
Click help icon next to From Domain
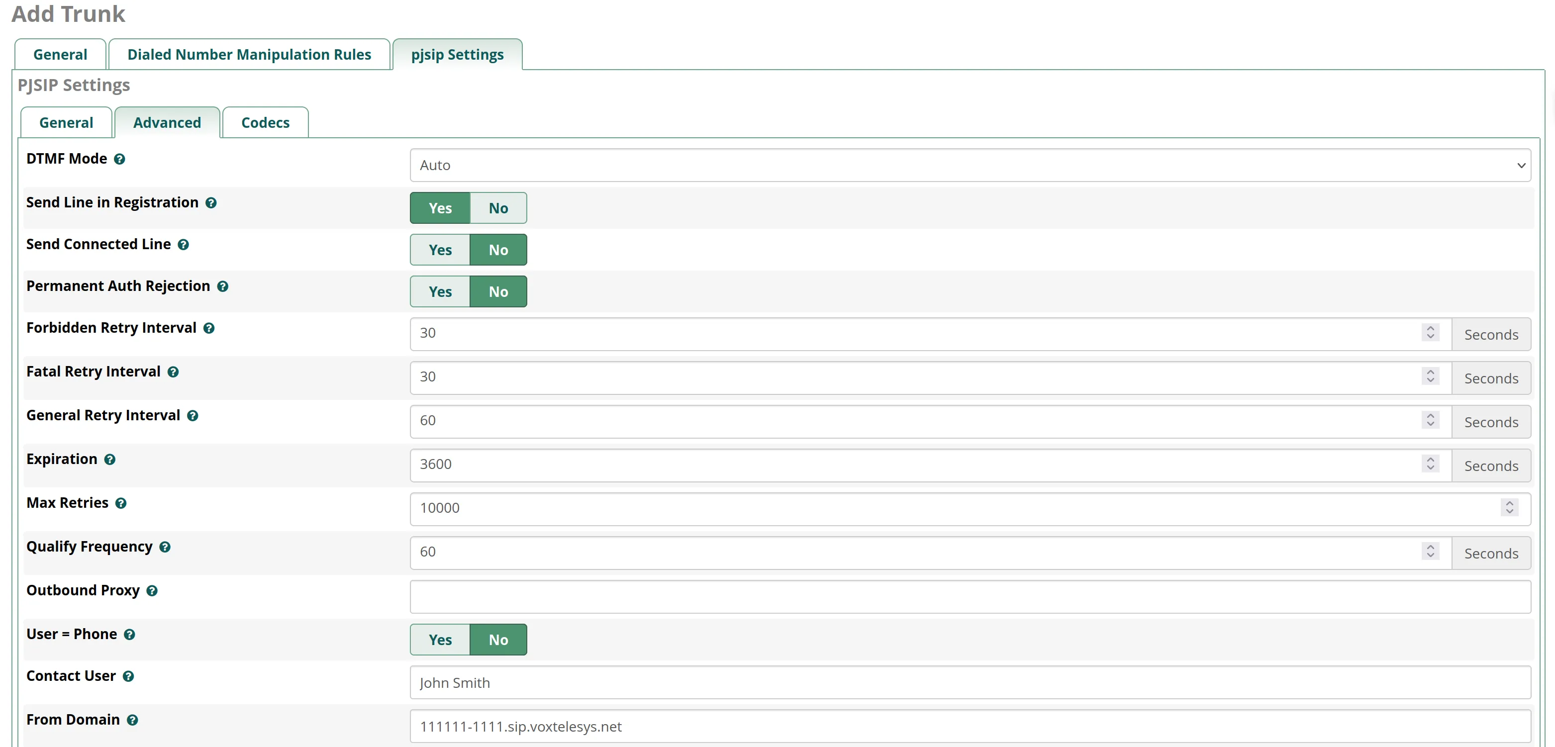coord(132,721)
